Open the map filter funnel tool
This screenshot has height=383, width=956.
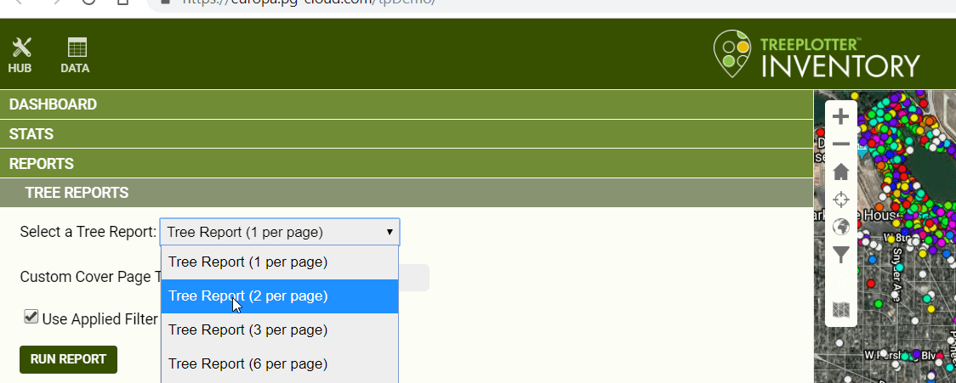coord(840,254)
